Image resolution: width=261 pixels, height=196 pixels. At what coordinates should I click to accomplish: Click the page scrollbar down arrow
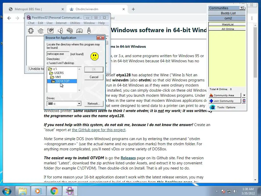[x=255, y=180]
